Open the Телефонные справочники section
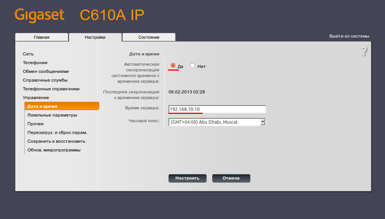The height and width of the screenshot is (219, 385). [x=51, y=89]
